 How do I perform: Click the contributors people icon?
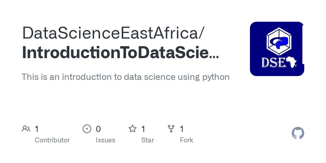click(26, 129)
